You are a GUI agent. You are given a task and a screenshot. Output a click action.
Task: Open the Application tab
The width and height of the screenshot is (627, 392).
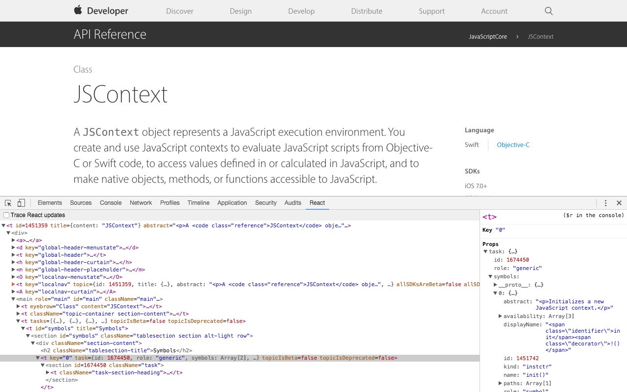coord(232,203)
